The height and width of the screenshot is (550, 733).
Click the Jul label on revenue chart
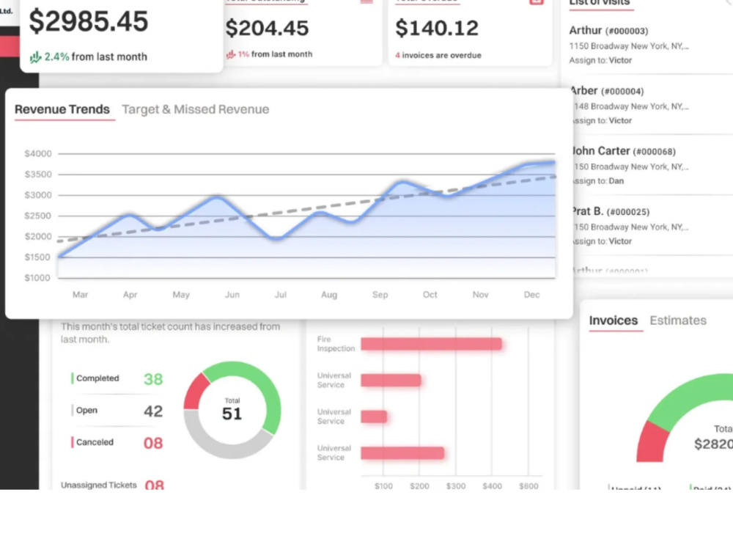click(x=281, y=295)
